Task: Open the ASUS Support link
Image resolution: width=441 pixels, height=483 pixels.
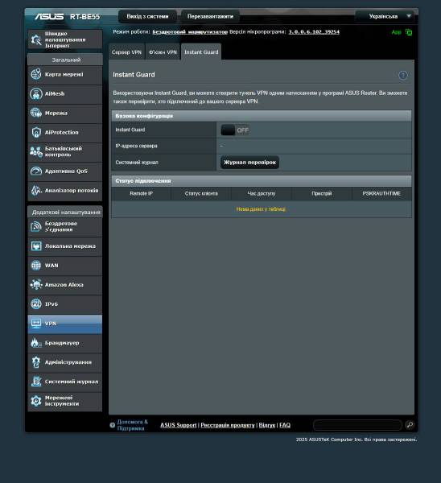Action: 179,425
